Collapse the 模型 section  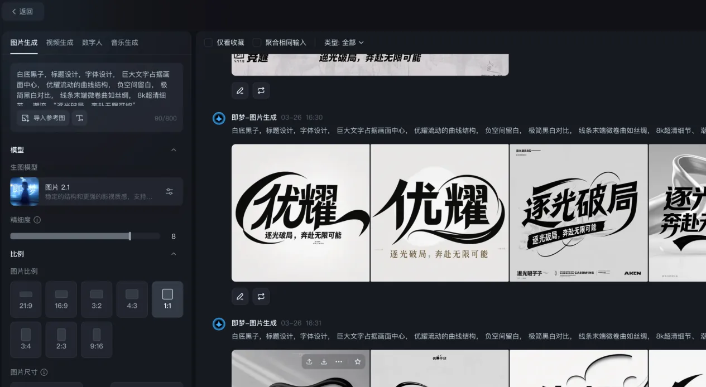(173, 150)
